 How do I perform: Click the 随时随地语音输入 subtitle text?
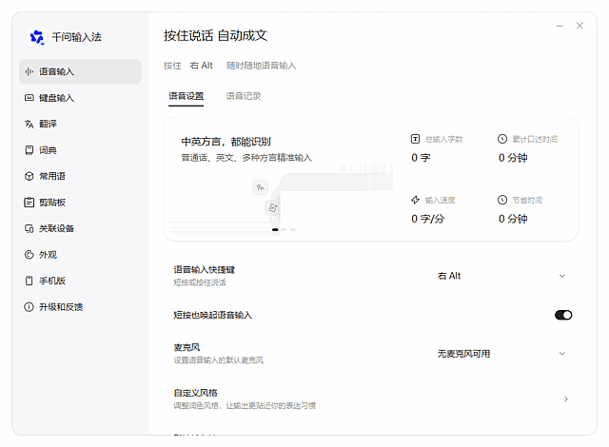click(x=262, y=66)
